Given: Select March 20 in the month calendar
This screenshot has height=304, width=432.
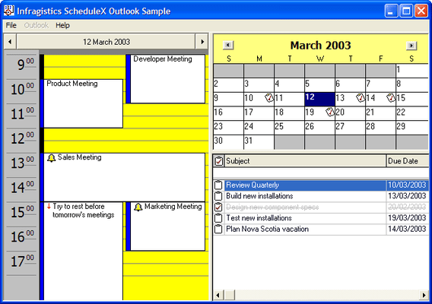Looking at the screenshot, I should [350, 113].
